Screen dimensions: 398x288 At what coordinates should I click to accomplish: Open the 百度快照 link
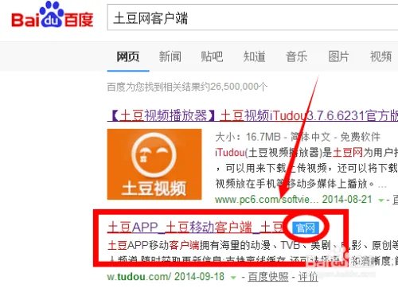pyautogui.click(x=268, y=277)
